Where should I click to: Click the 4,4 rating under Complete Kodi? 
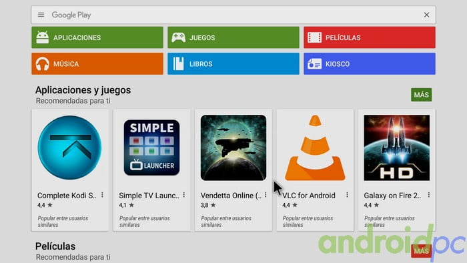(45, 205)
